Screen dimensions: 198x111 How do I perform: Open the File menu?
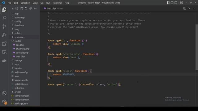(9, 3)
